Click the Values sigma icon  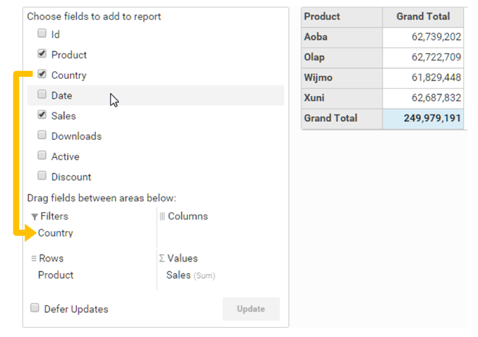162,258
